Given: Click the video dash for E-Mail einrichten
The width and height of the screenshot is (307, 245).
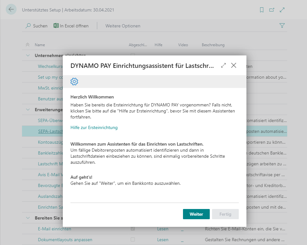Looking at the screenshot, I should (x=182, y=230).
